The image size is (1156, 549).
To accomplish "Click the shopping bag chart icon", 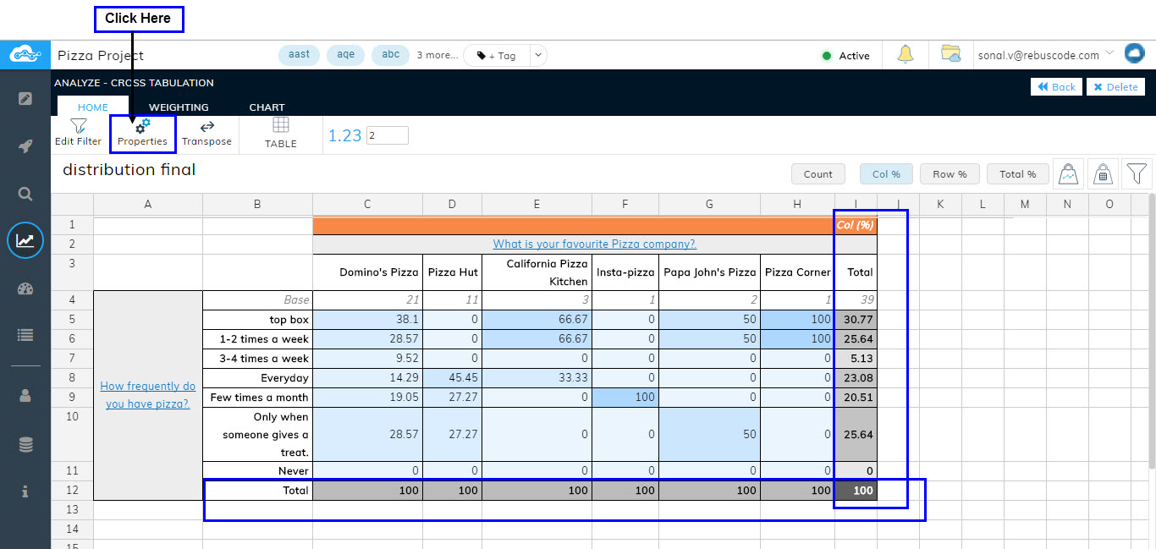I will (x=1068, y=174).
